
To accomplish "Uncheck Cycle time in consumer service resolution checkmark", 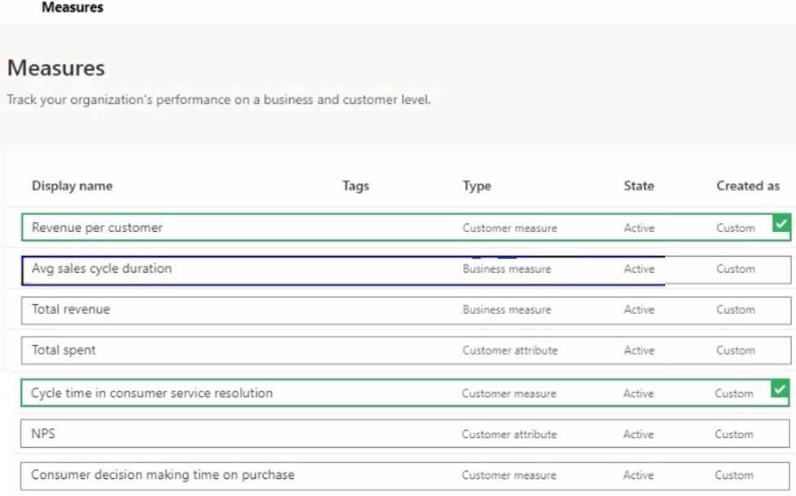I will 780,389.
